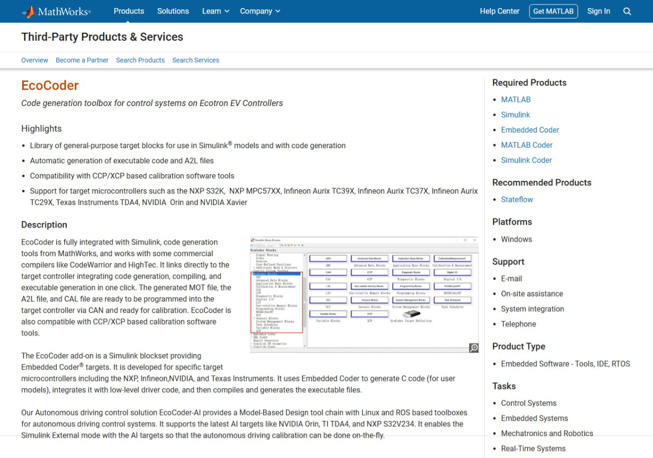Click the Recommended Products heading
The width and height of the screenshot is (653, 458).
point(542,182)
